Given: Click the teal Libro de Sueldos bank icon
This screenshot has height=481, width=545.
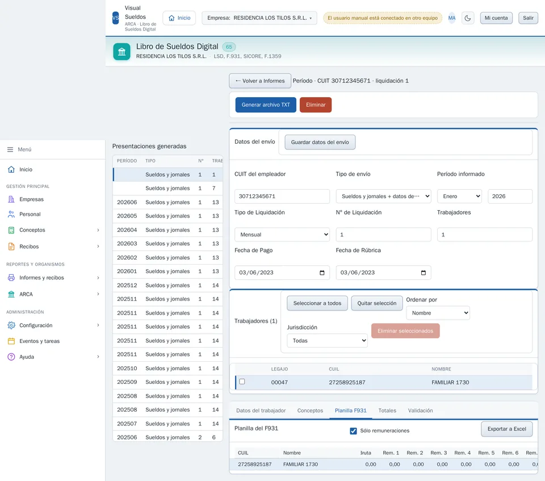Looking at the screenshot, I should tap(121, 52).
